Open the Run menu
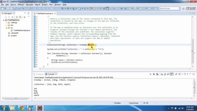Screen dimensions: 197x111 tap(51, 5)
